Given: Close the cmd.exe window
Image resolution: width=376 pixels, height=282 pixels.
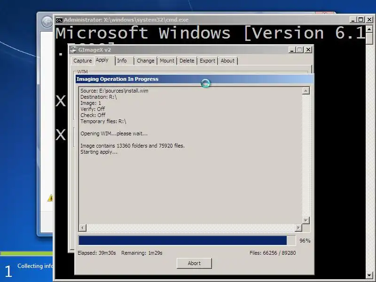Looking at the screenshot, I should (369, 20).
